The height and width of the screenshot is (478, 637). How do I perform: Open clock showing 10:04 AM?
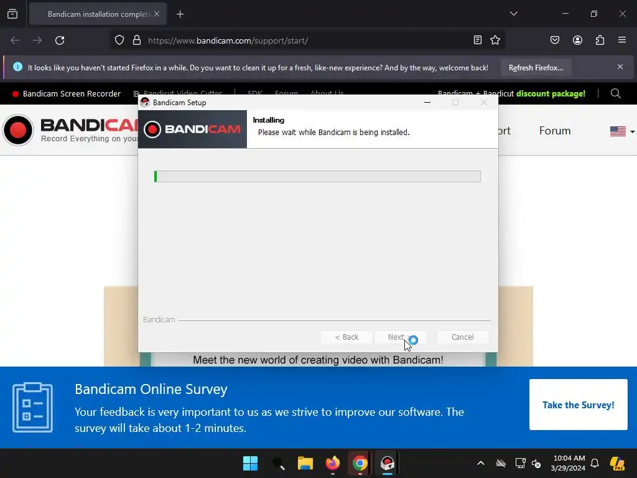point(568,463)
